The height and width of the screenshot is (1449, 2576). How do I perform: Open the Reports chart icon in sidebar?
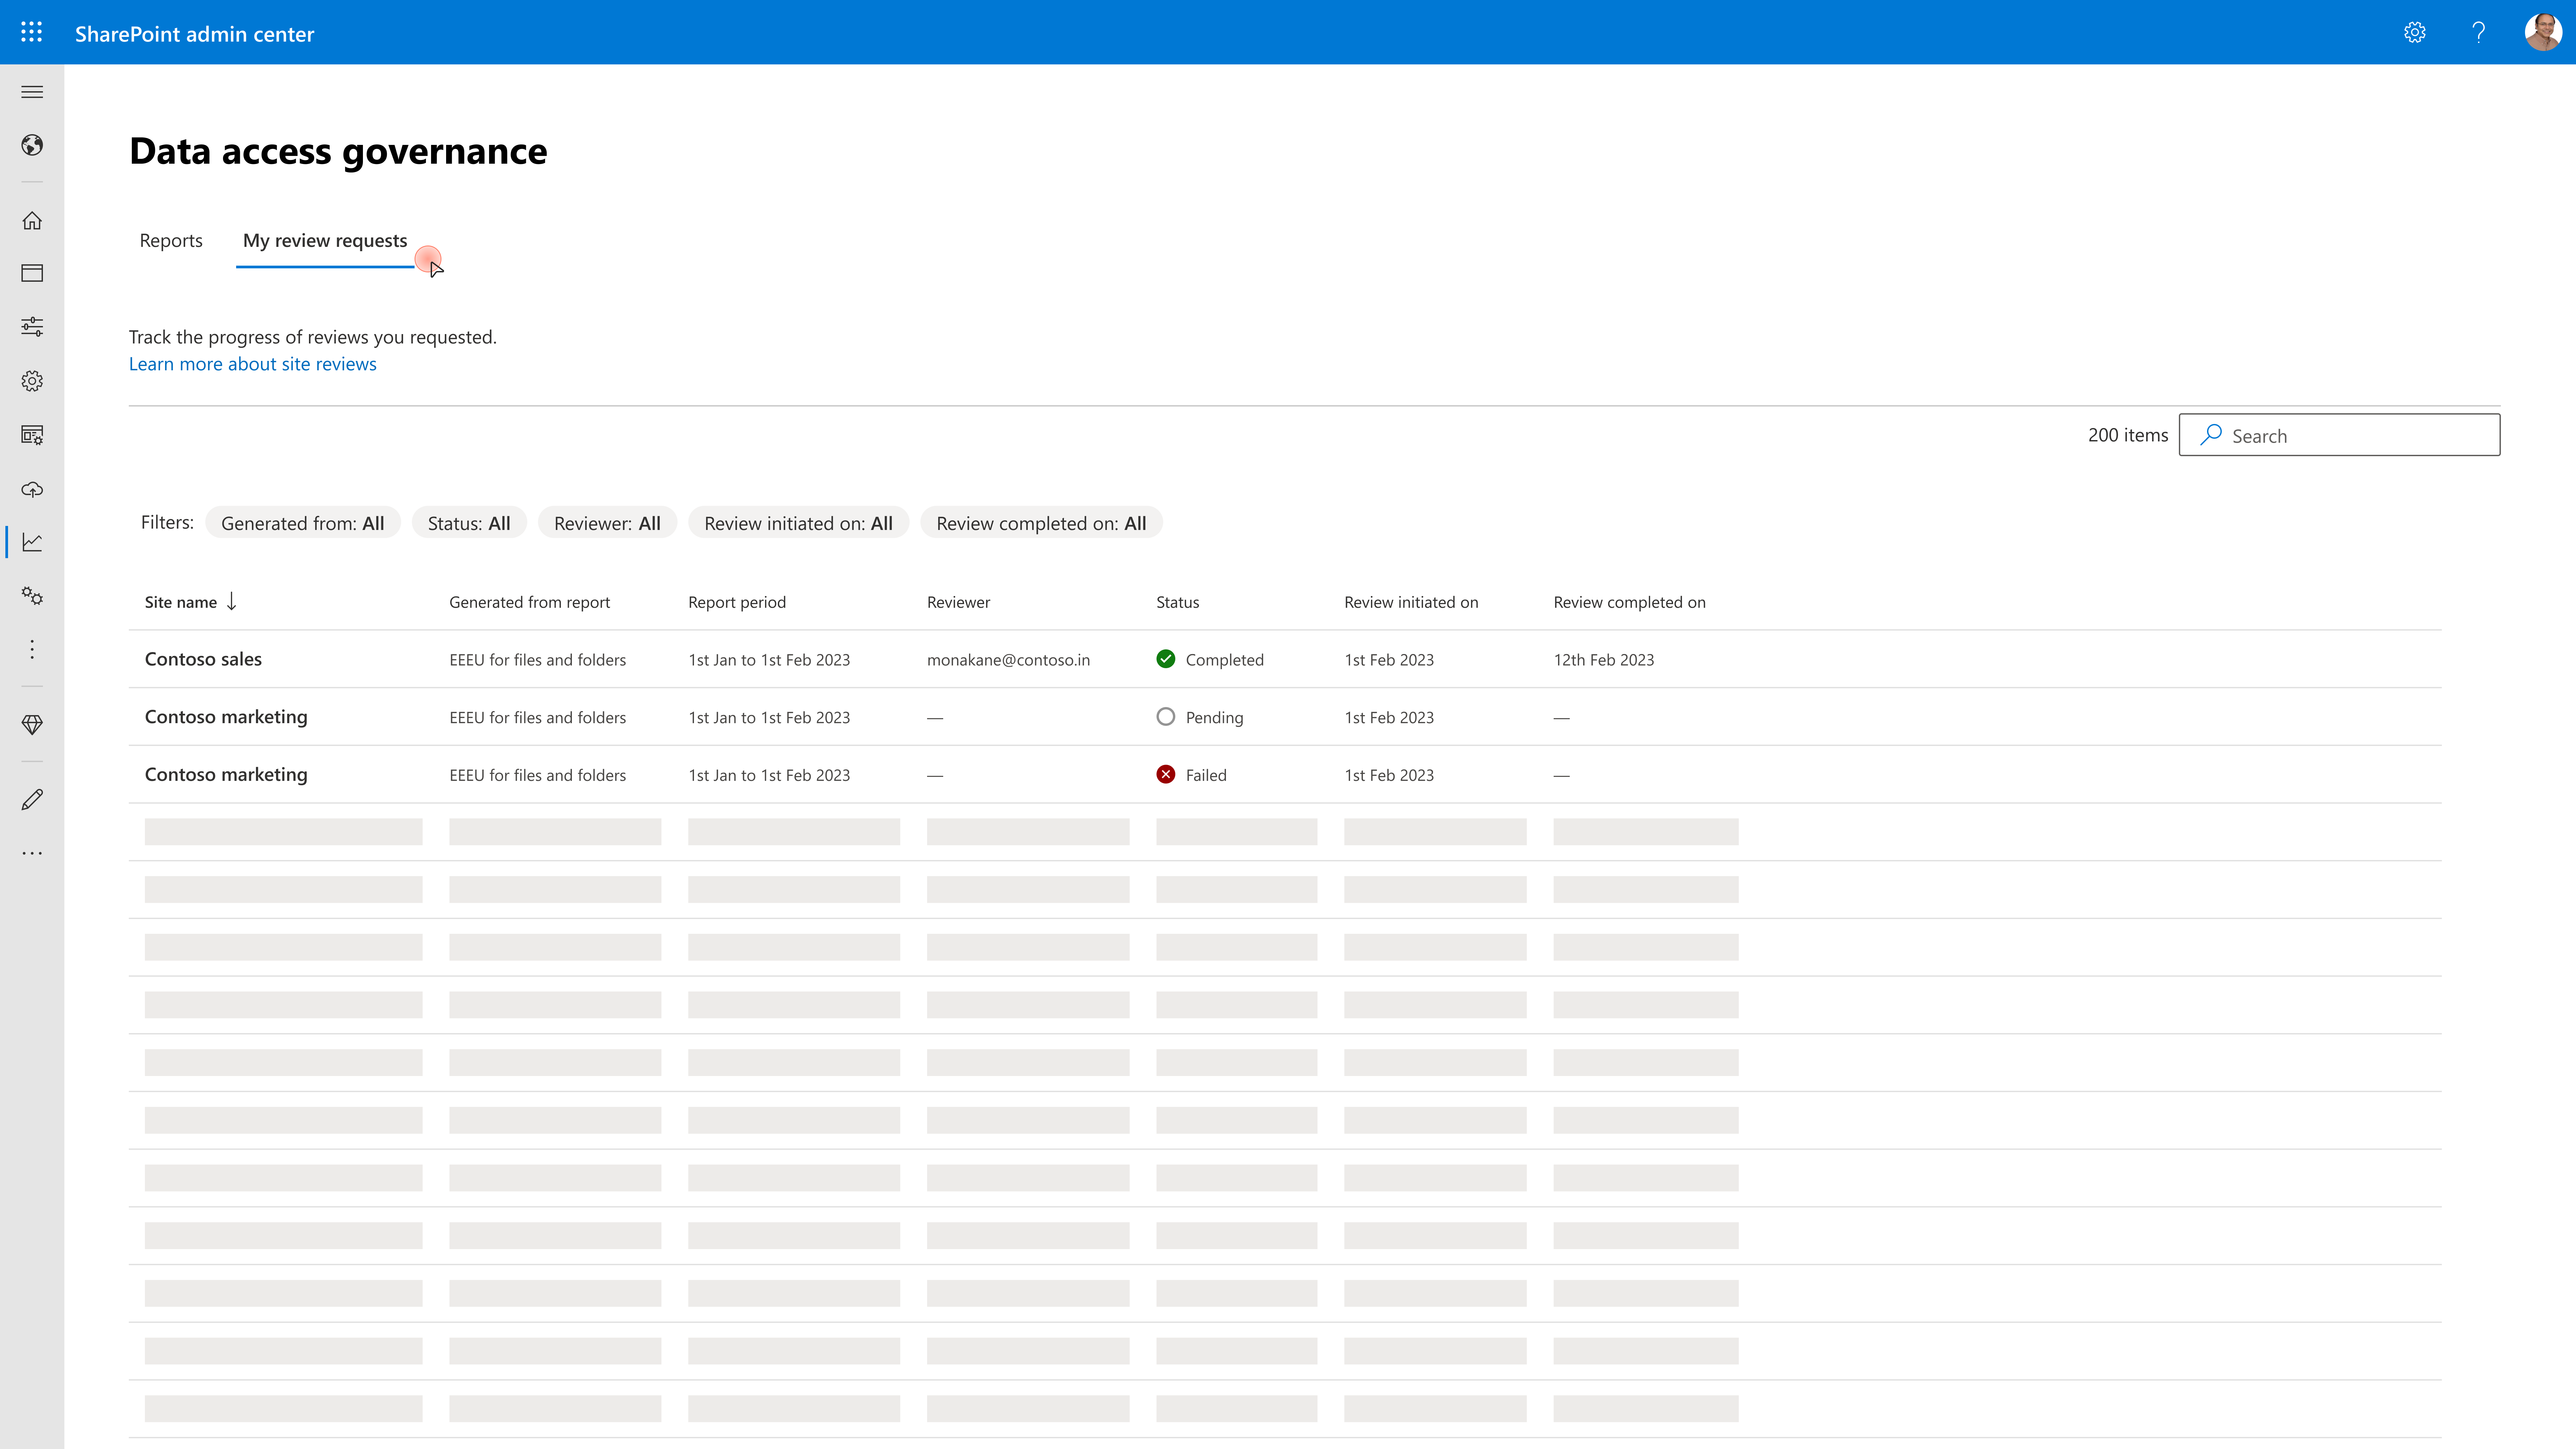pyautogui.click(x=32, y=542)
